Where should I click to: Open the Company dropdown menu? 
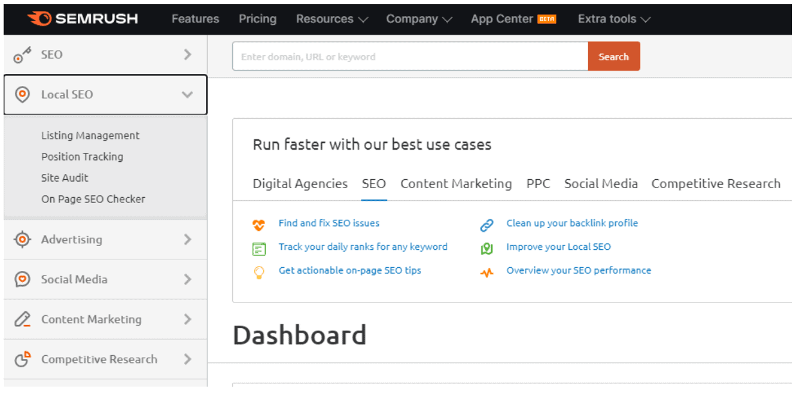[419, 19]
